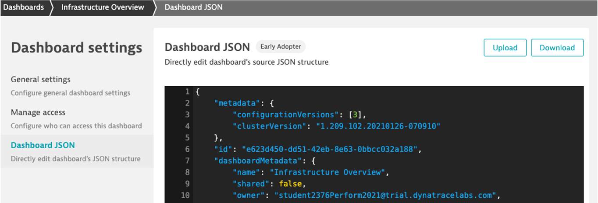Upload a dashboard JSON file
Viewport: 598px width, 203px height.
click(x=505, y=48)
